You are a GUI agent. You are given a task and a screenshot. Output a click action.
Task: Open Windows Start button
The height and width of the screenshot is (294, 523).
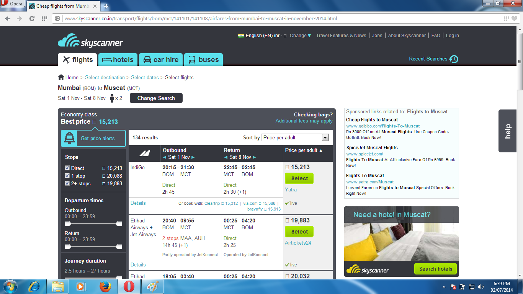tap(10, 286)
